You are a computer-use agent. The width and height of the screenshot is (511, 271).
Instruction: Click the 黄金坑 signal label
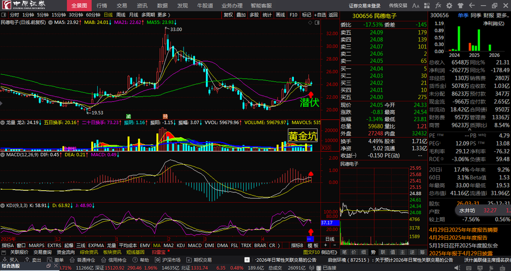click(x=303, y=136)
